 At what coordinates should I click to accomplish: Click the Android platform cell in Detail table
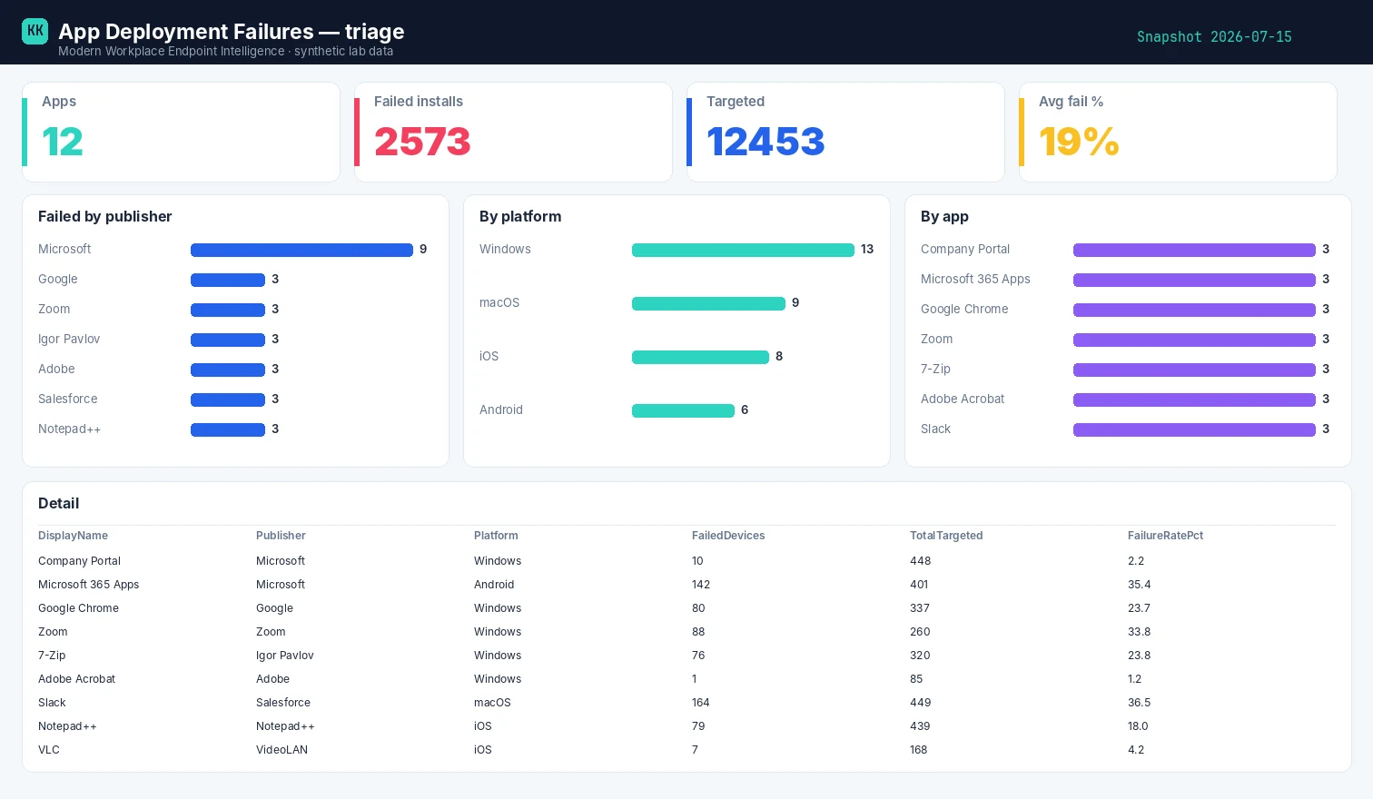coord(494,585)
